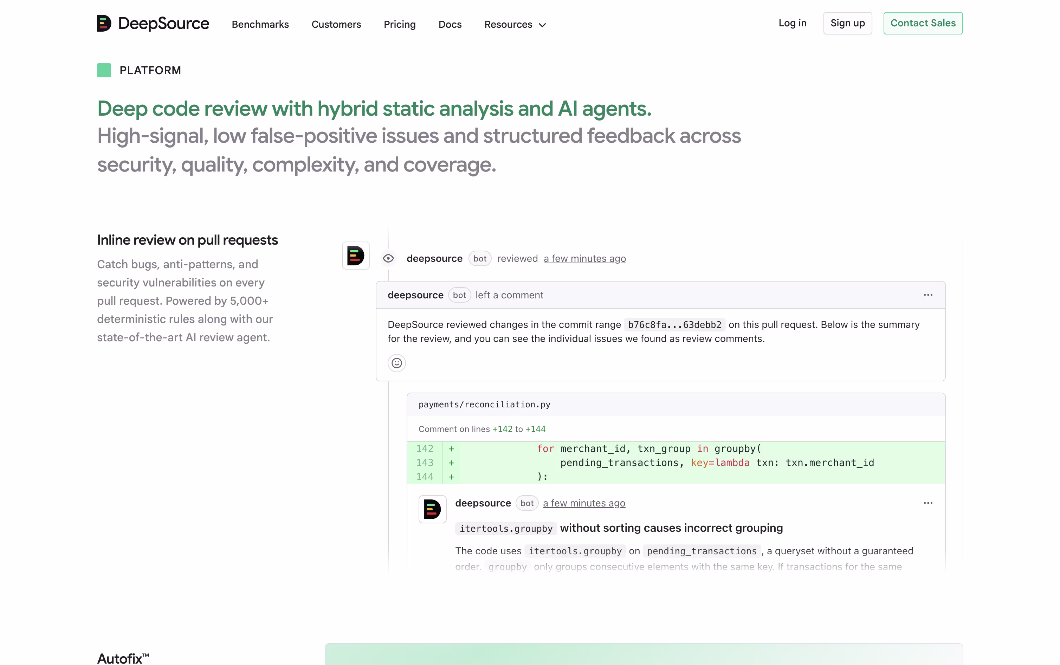Open the 'a few minutes ago' link after reviewed
The image size is (1060, 665).
[585, 259]
